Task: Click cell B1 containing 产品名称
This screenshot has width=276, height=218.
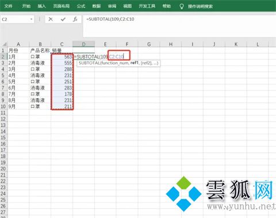Action: [x=40, y=50]
